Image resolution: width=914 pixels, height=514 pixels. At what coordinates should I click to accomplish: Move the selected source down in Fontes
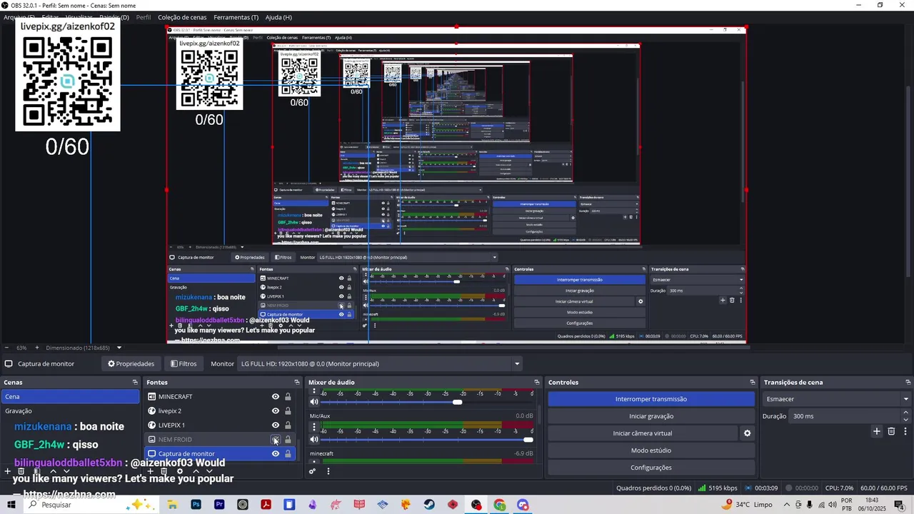pyautogui.click(x=209, y=471)
